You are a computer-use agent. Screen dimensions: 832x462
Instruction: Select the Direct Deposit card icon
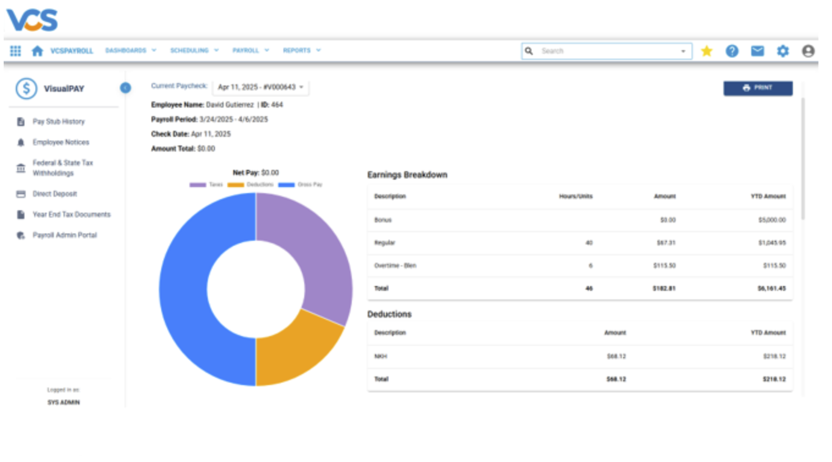point(21,193)
